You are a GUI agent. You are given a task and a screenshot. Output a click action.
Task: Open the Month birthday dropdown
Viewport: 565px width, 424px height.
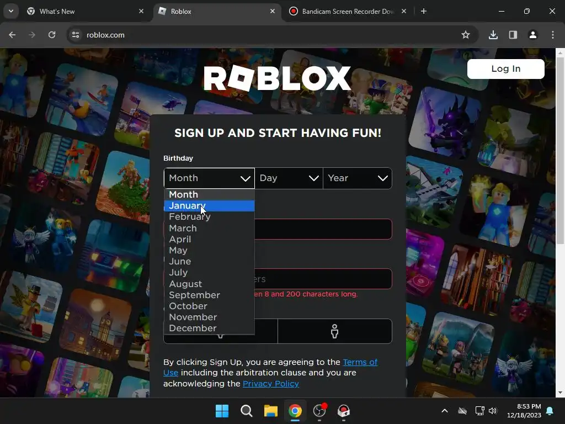tap(209, 178)
